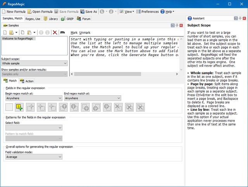The height and width of the screenshot is (187, 248).
Task: Click the red X delete sample icon
Action: 55,33
